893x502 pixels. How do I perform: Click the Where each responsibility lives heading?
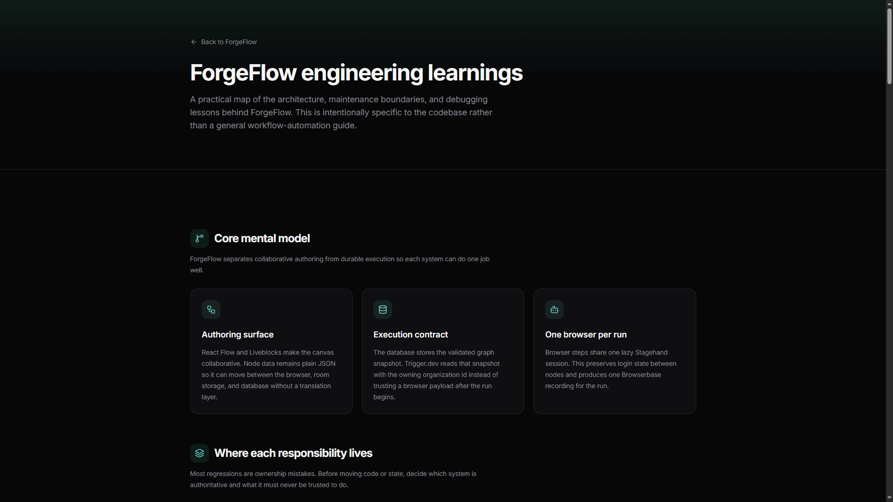coord(293,453)
